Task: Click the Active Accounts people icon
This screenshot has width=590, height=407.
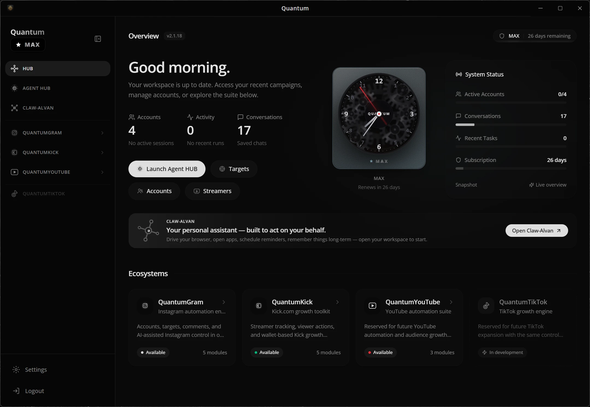Action: click(459, 94)
